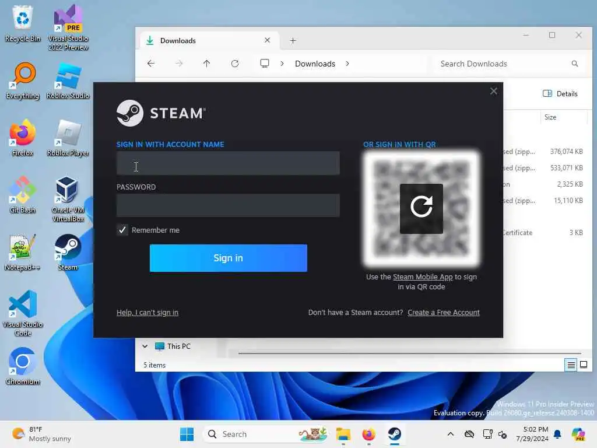Expand the chevron after the PC icon
This screenshot has height=448, width=597.
pyautogui.click(x=282, y=64)
